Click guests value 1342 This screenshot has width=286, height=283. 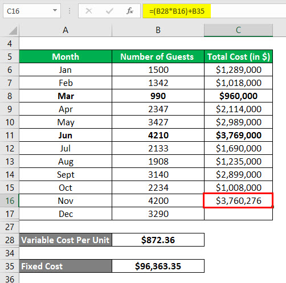[158, 83]
